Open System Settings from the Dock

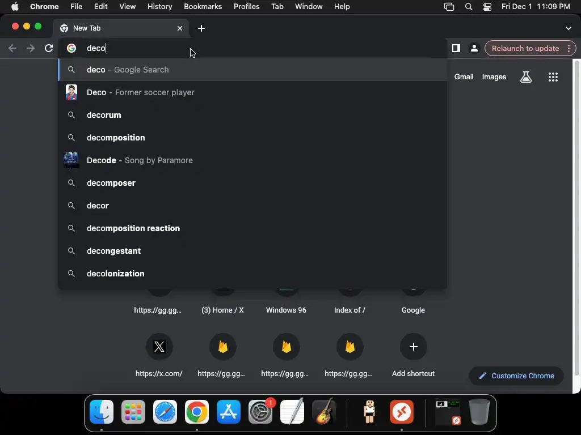point(260,412)
